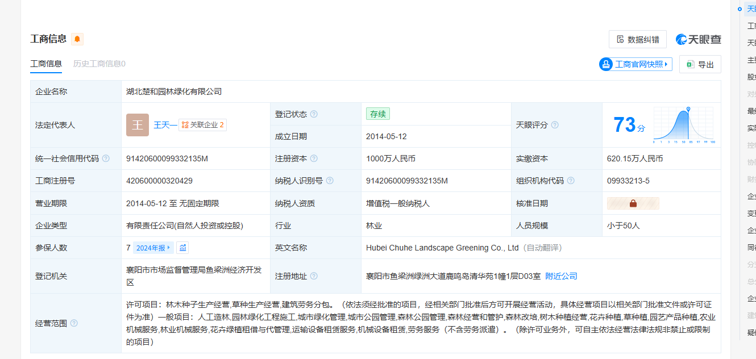Switch to the 工商信息 tab
The height and width of the screenshot is (359, 756).
pos(46,64)
